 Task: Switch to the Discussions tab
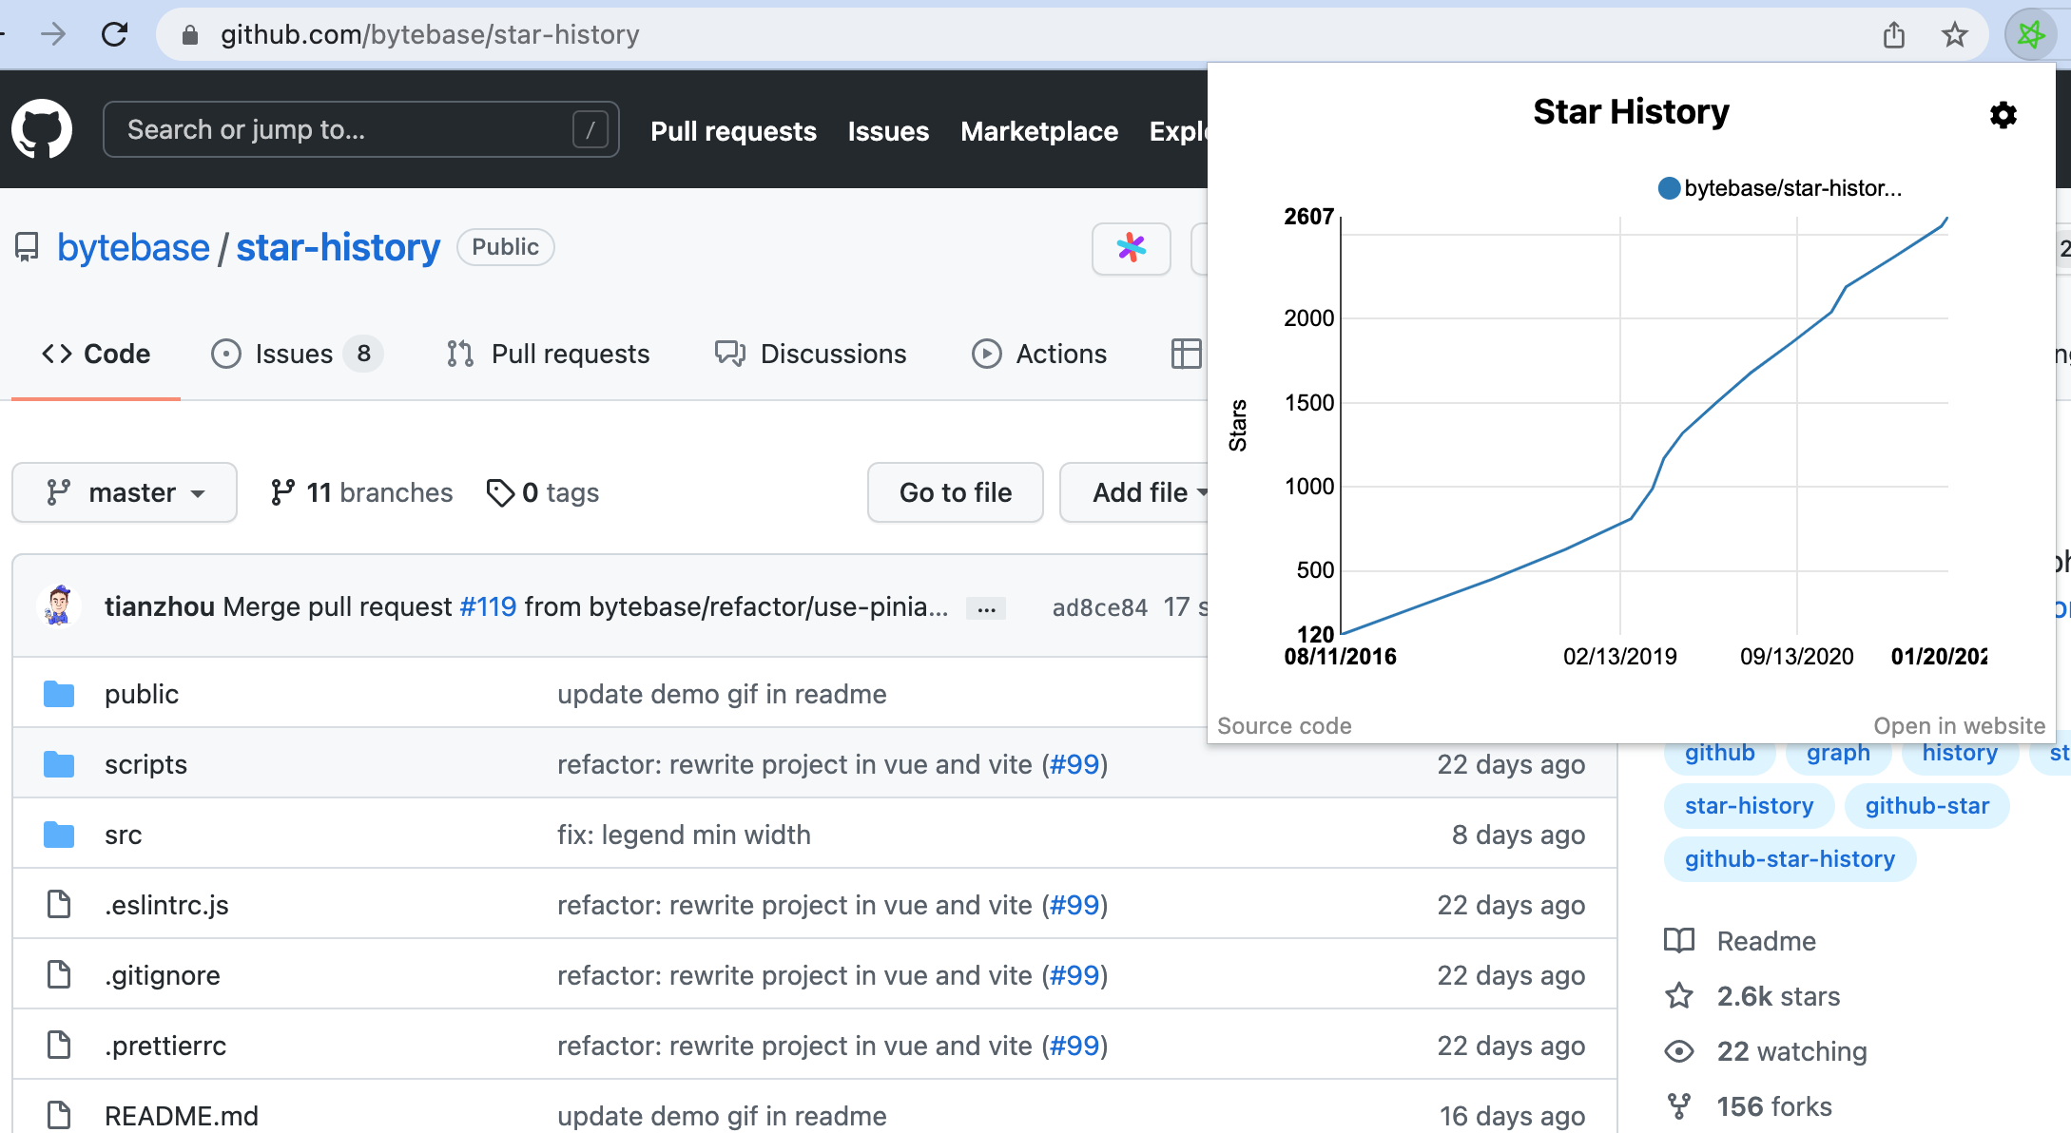[x=811, y=354]
